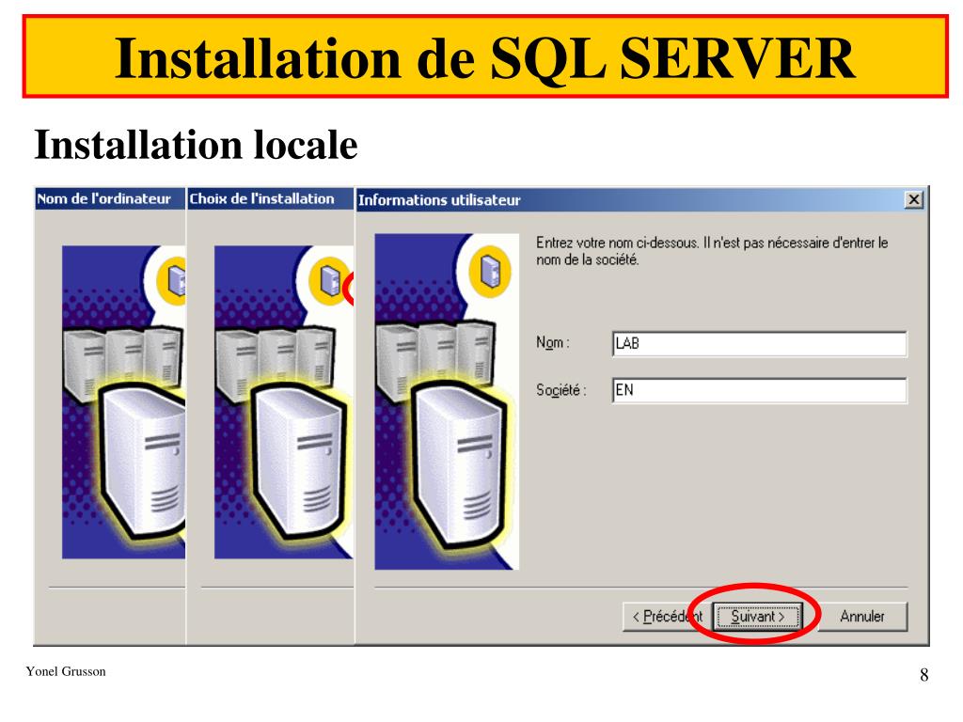Cancel setup with the Annuler button
Screen dimensions: 963x722
(x=861, y=617)
